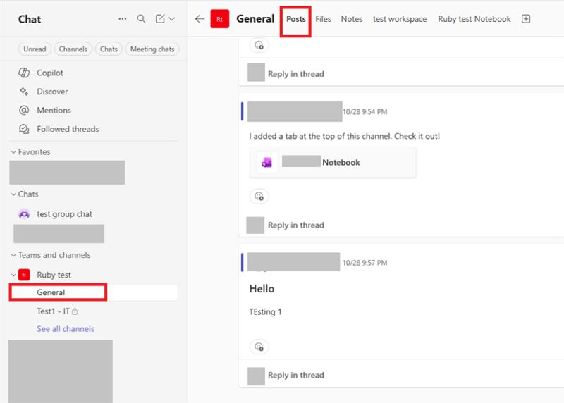Image resolution: width=564 pixels, height=403 pixels.
Task: Click the 10/28 9:54 PM timestamp
Action: [x=364, y=112]
